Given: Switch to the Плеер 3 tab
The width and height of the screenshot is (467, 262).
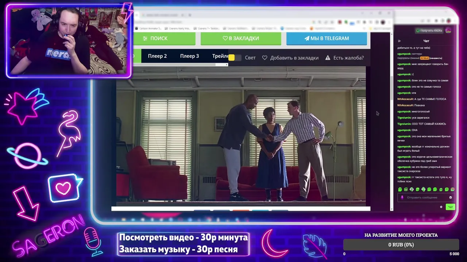Looking at the screenshot, I should pyautogui.click(x=189, y=56).
